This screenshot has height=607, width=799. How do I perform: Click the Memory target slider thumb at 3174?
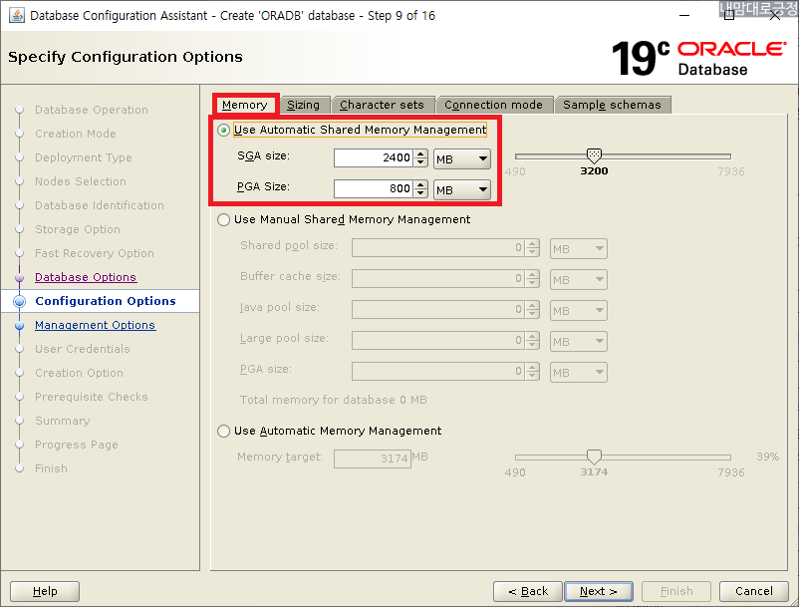point(594,455)
